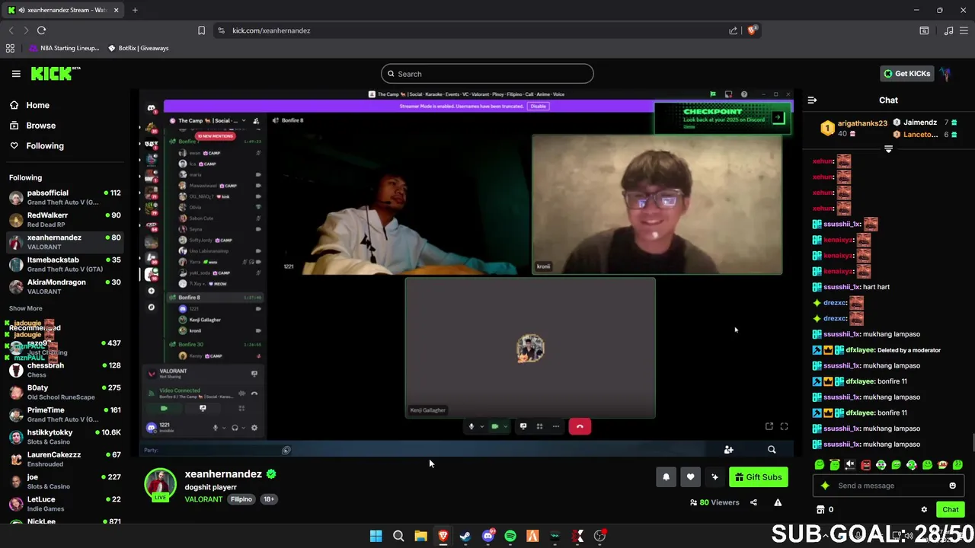Open File Explorer from the taskbar
This screenshot has height=548, width=975.
420,536
